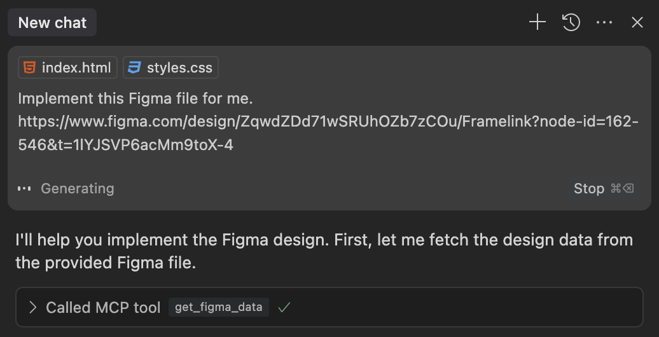Close the chat panel

click(x=637, y=23)
